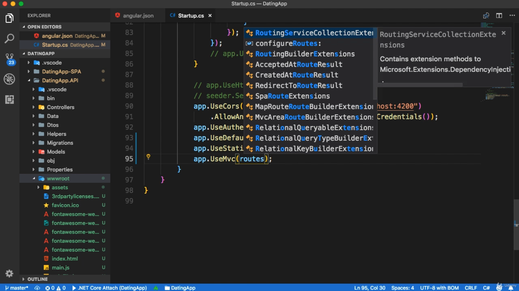This screenshot has height=291, width=519.
Task: Expand the Migrations folder
Action: (65, 143)
